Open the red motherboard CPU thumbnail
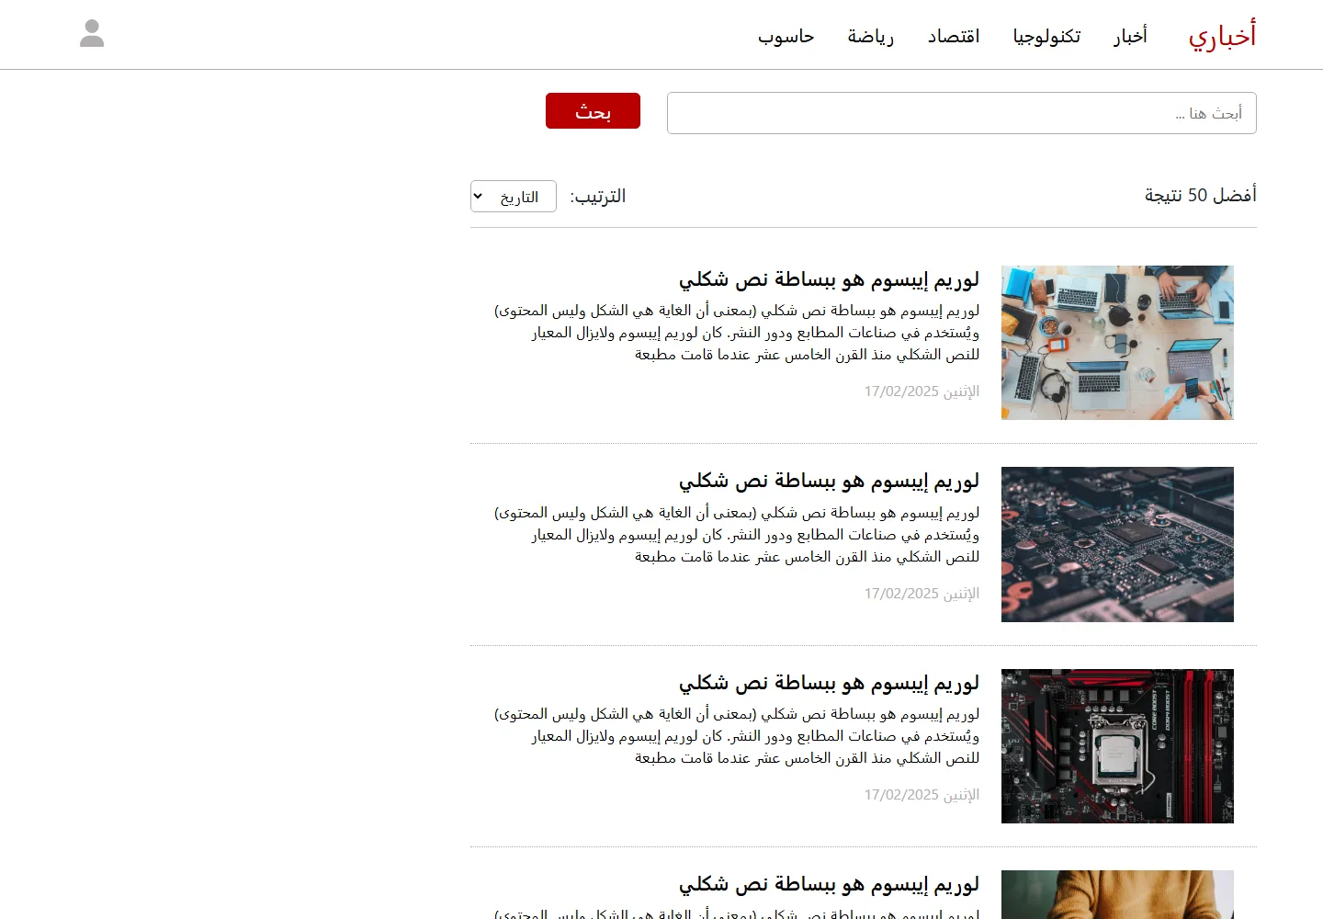The image size is (1323, 919). click(1117, 746)
